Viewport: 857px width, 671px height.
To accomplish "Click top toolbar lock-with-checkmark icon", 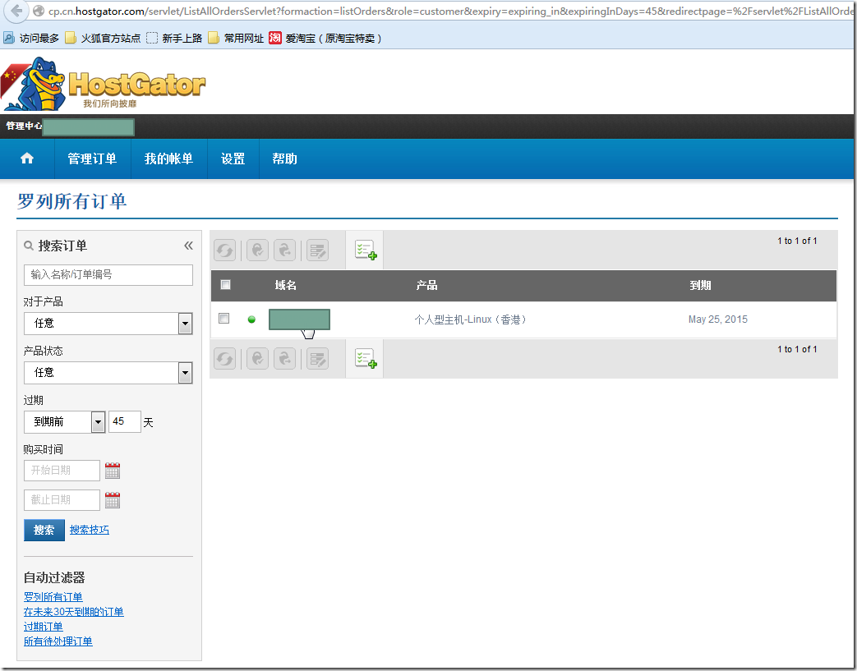I will tap(257, 250).
